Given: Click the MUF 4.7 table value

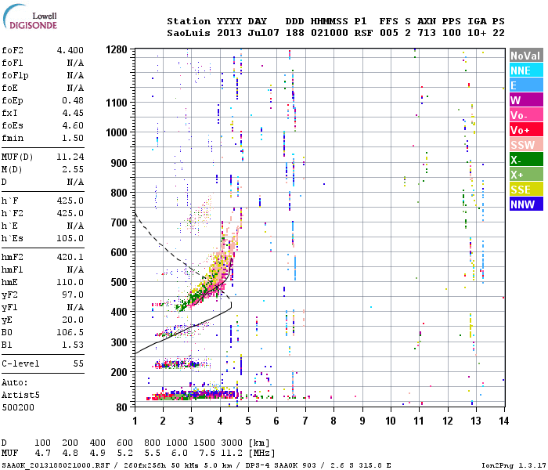Looking at the screenshot, I should click(x=42, y=454).
